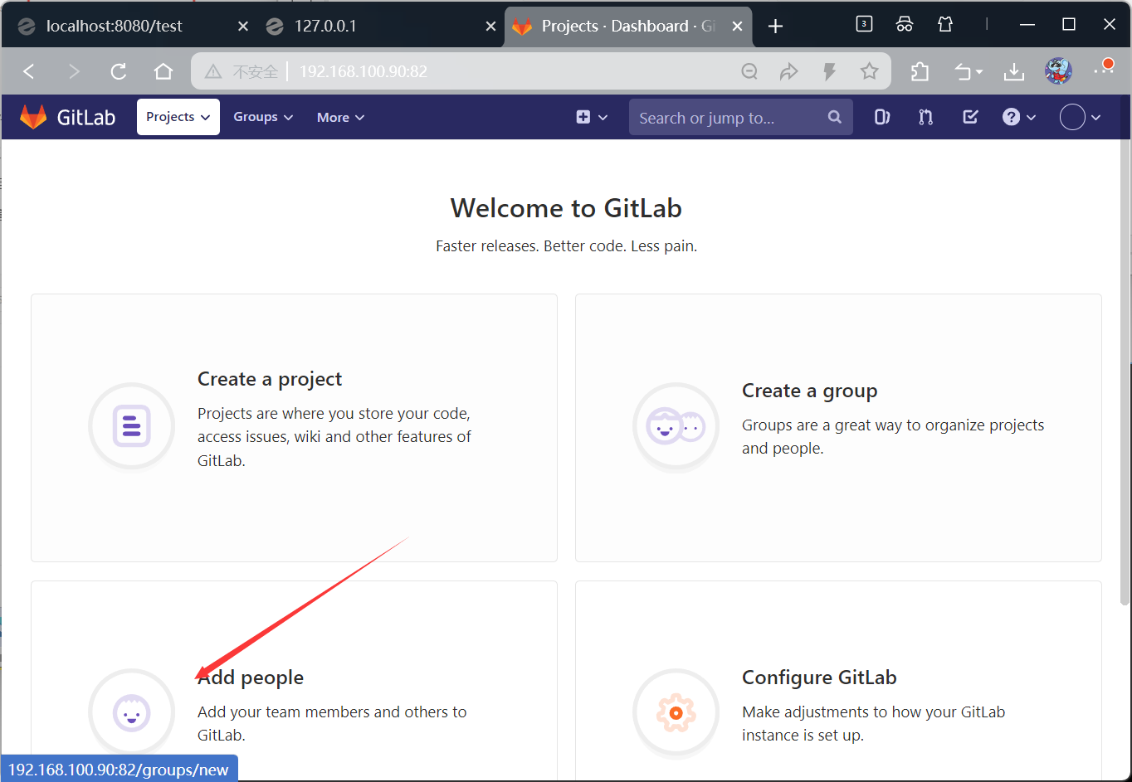Click the not-secure warning icon
This screenshot has height=782, width=1132.
tap(213, 71)
